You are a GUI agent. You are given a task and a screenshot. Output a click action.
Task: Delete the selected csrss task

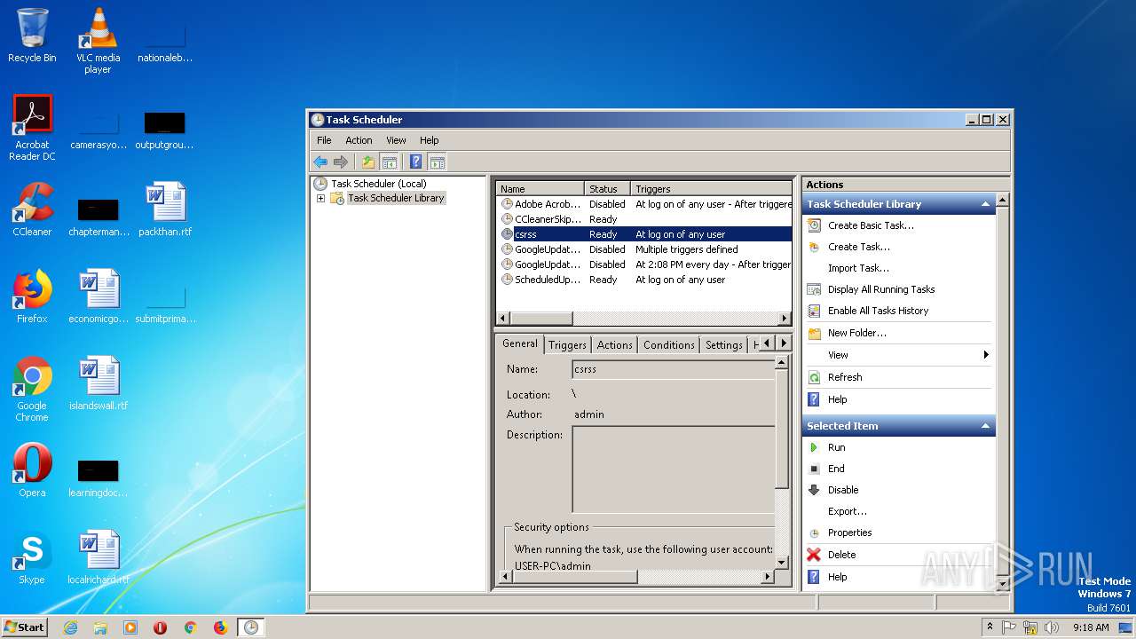coord(841,555)
